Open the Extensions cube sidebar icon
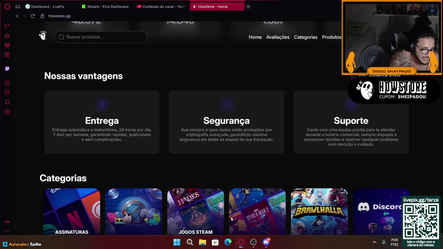This screenshot has width=443, height=249. click(7, 102)
